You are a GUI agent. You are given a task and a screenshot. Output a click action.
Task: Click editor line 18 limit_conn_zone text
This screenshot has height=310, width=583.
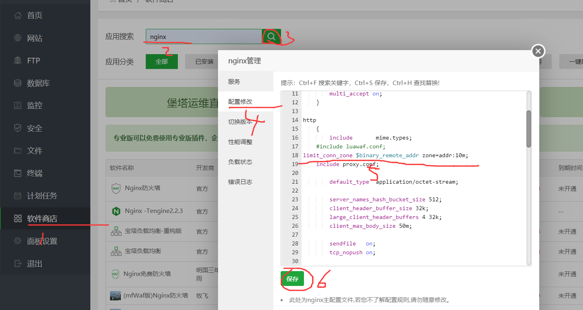[x=385, y=155]
